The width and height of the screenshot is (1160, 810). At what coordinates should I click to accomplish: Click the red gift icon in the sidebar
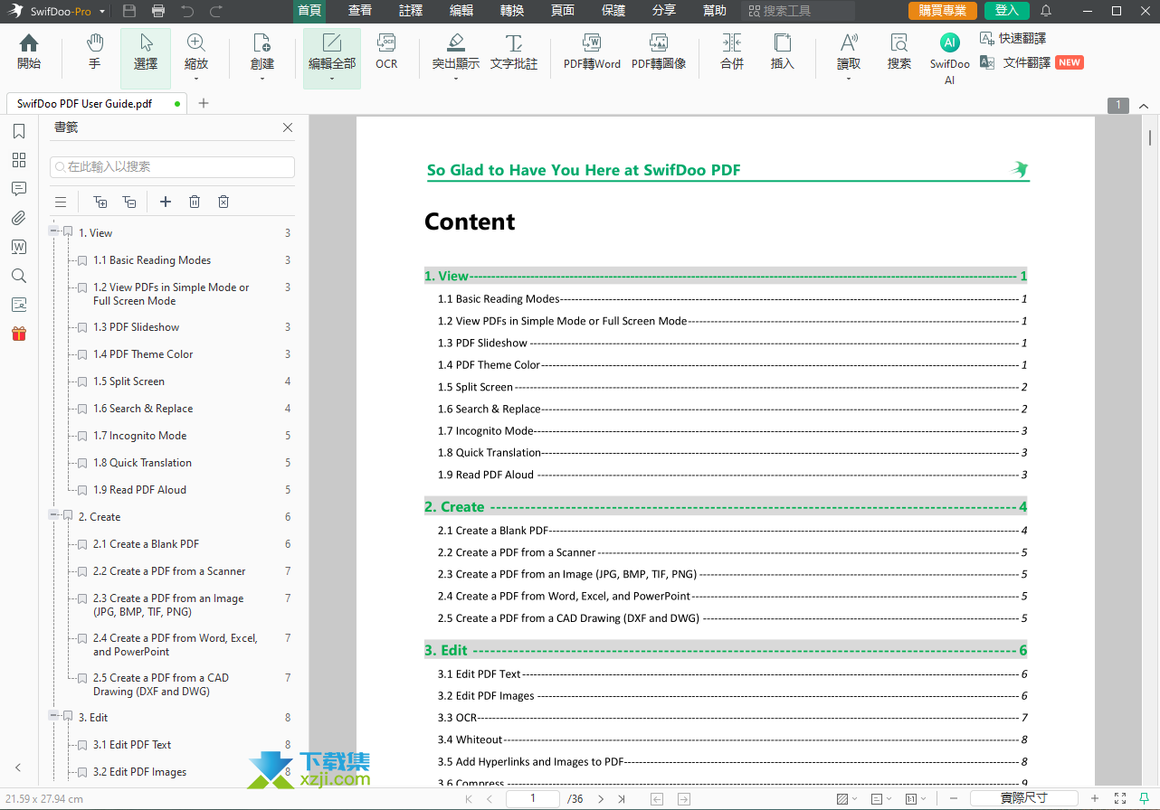tap(19, 334)
